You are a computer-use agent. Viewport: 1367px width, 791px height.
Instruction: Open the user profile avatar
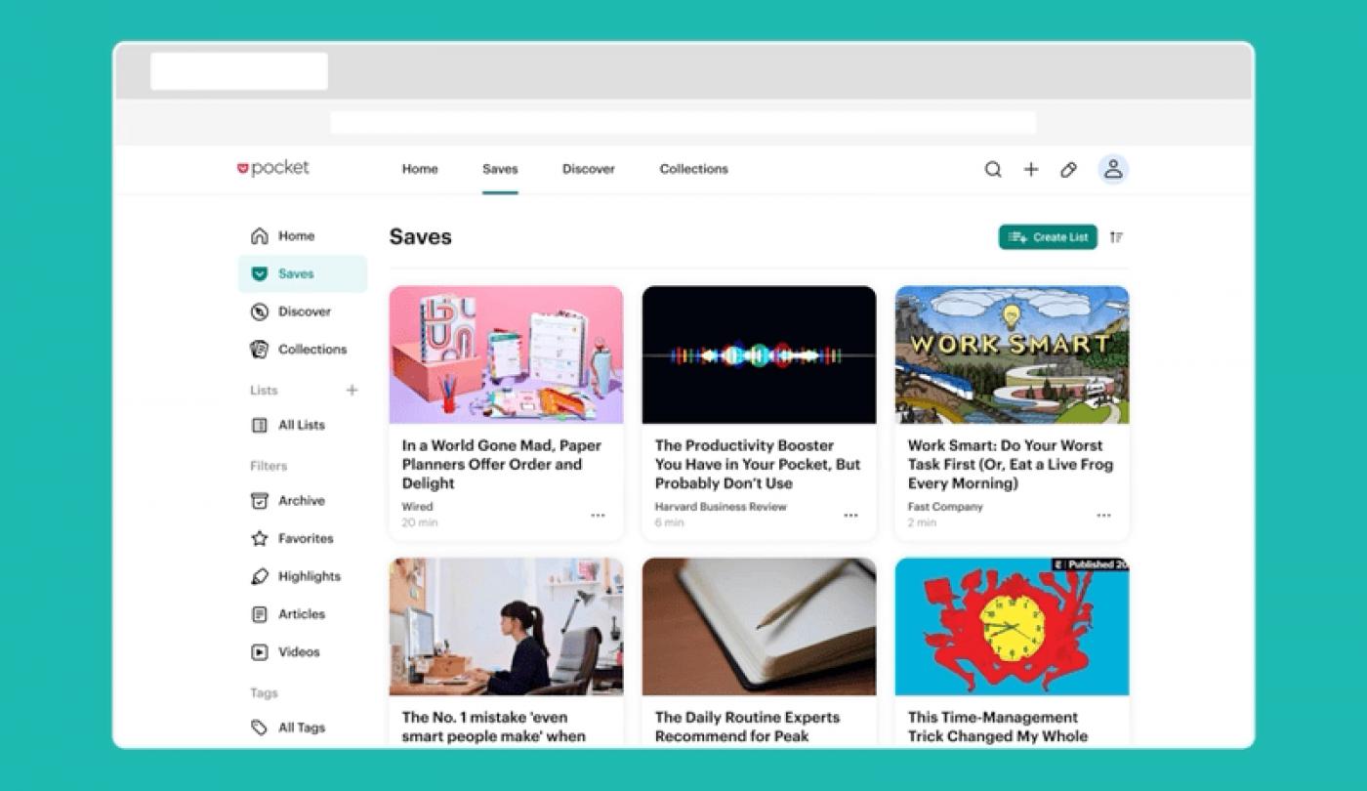(x=1113, y=169)
